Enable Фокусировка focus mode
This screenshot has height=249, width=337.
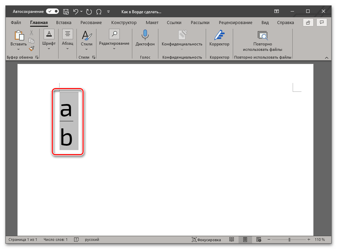click(x=206, y=240)
